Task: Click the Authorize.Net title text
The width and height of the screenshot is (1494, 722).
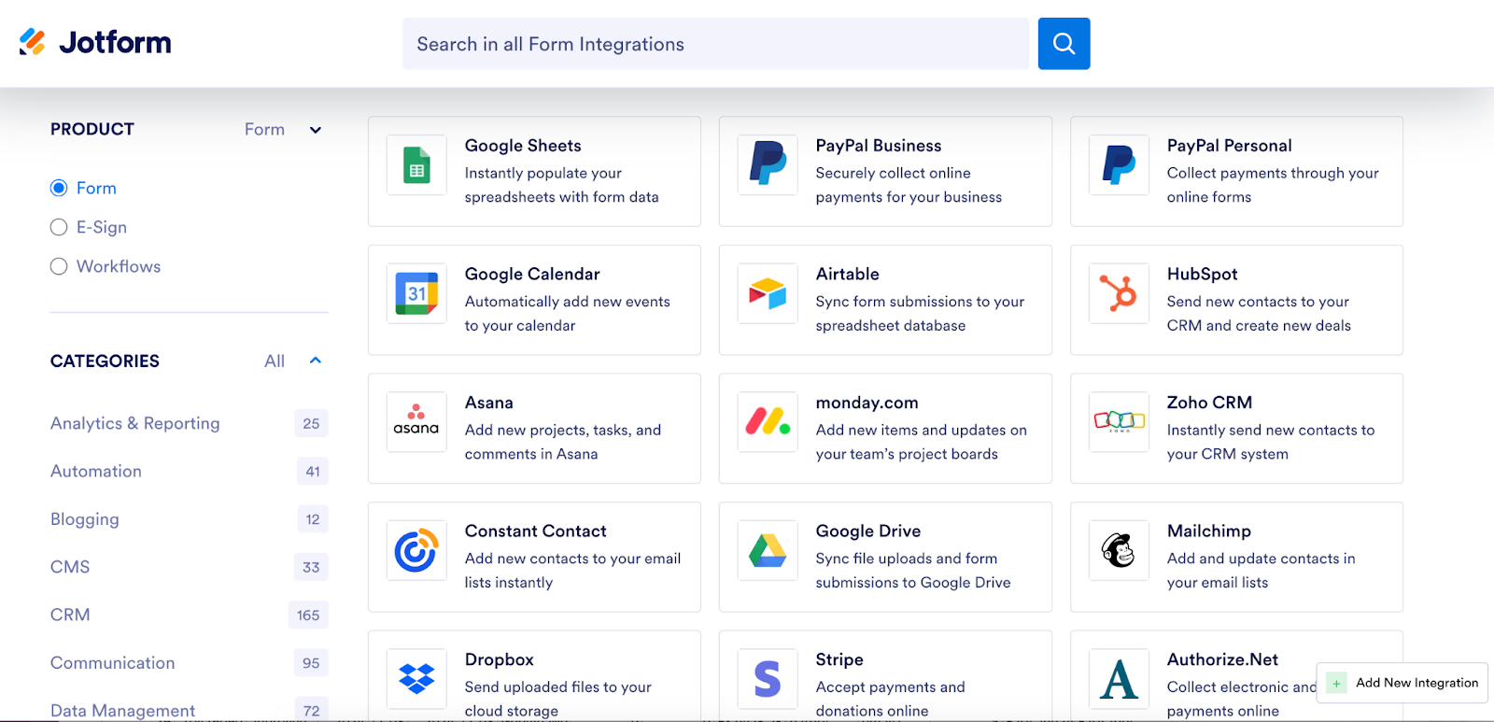Action: pos(1222,659)
